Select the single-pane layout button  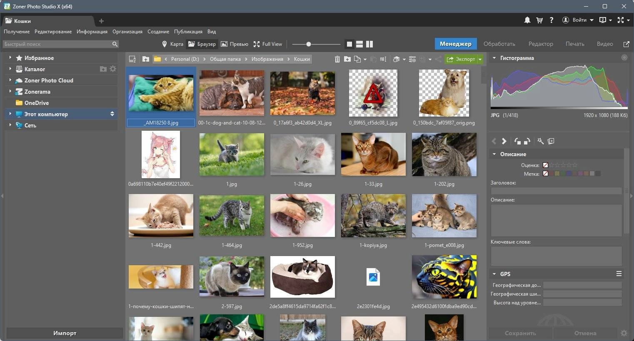pyautogui.click(x=349, y=44)
